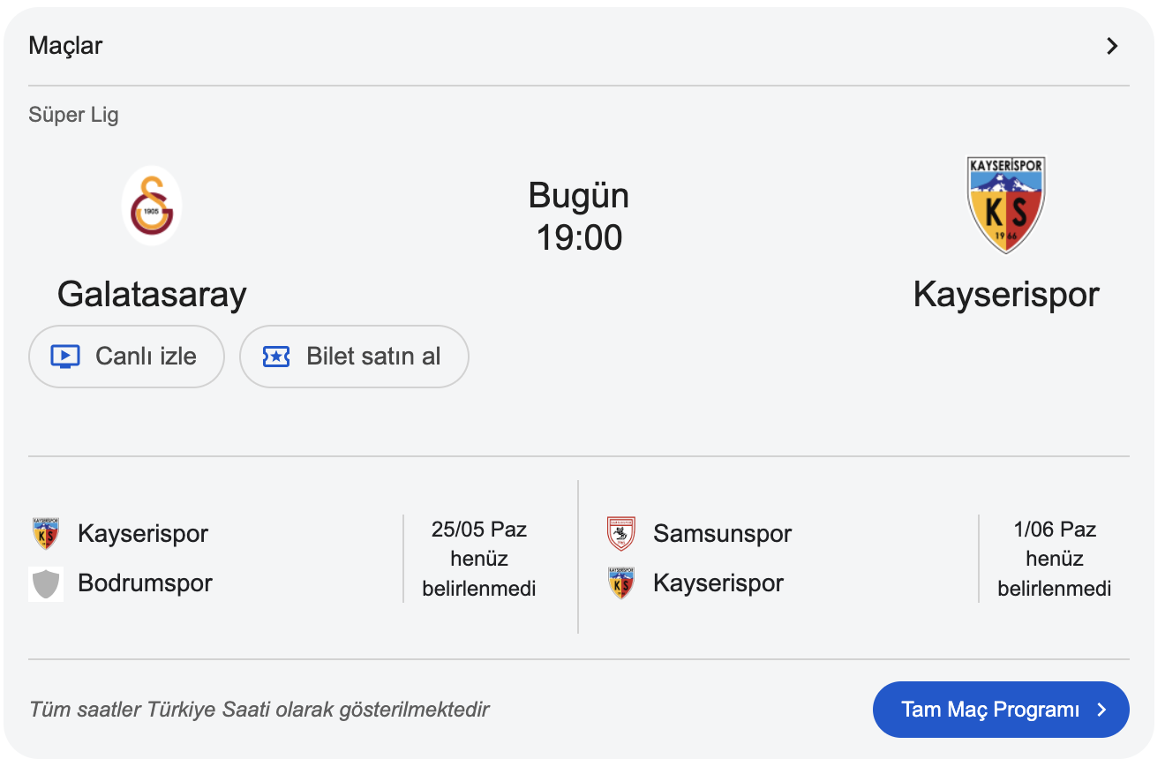The image size is (1165, 759).
Task: Click the Galatasaray club crest logo
Action: coord(152,206)
